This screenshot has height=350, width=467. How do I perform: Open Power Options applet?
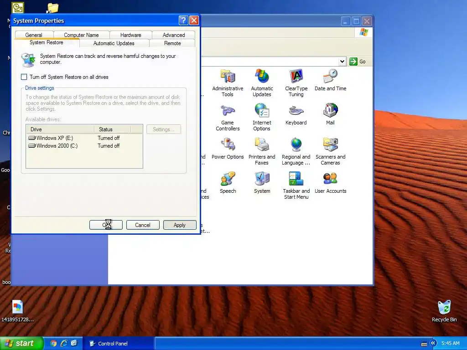(x=228, y=148)
